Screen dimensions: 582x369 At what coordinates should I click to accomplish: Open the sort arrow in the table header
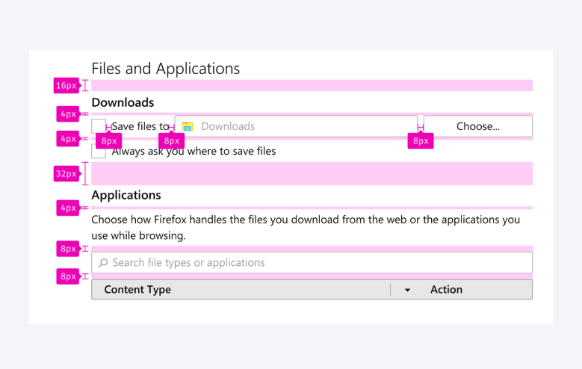tap(407, 290)
